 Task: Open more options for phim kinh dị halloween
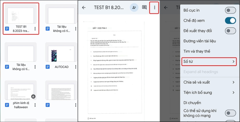click(x=35, y=105)
